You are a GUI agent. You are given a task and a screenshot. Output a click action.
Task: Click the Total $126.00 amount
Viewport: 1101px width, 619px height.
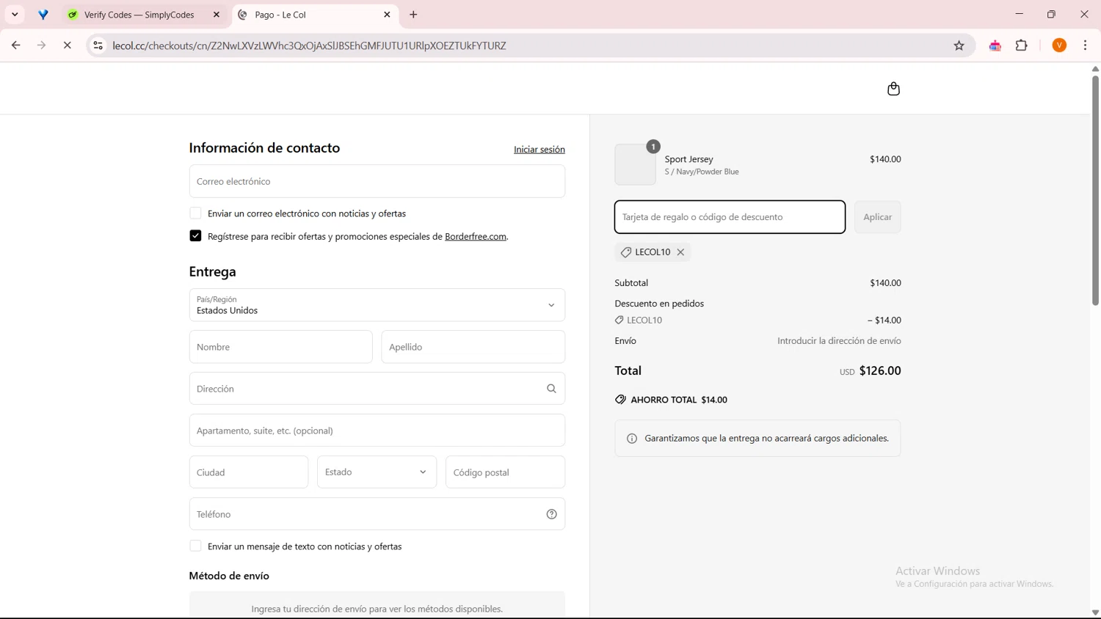880,371
